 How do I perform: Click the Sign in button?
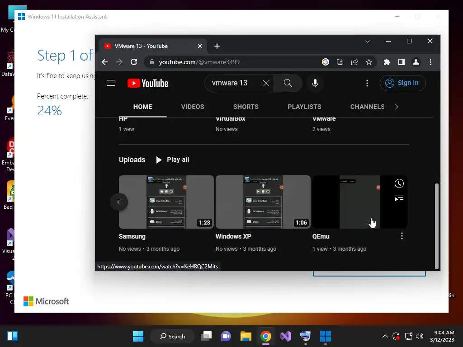tap(402, 83)
